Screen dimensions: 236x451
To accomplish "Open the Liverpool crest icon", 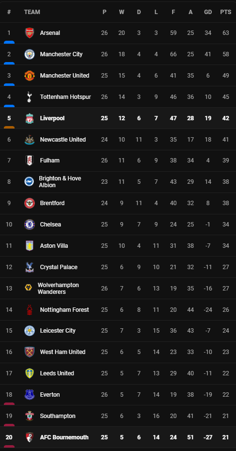I will coord(30,118).
